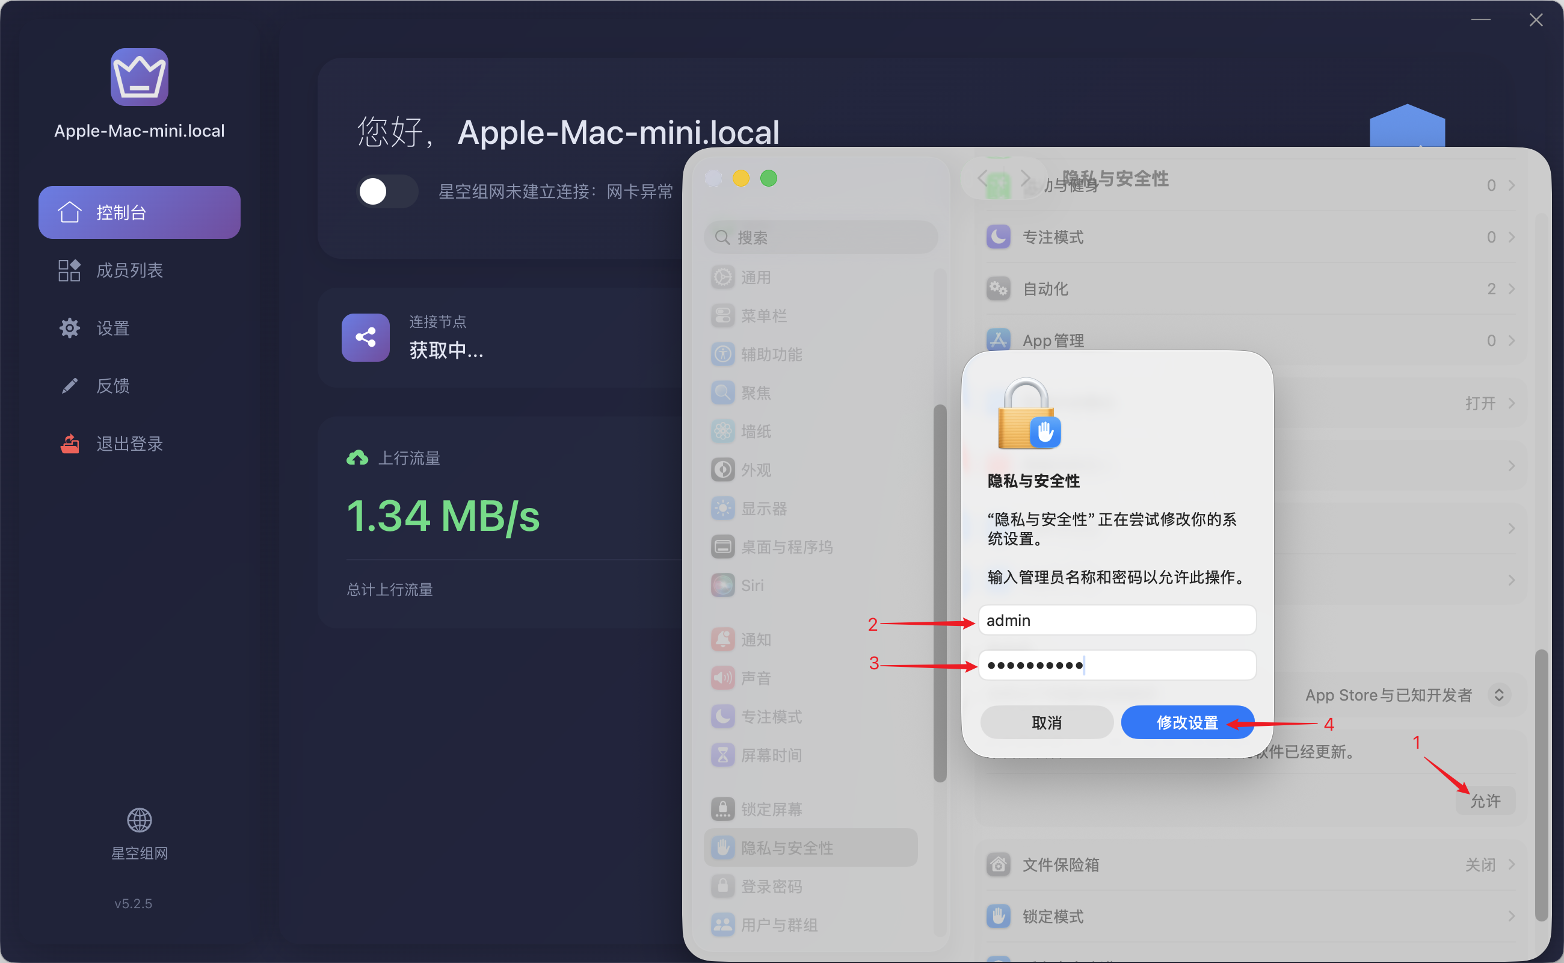Expand the 自动化 settings row
The width and height of the screenshot is (1564, 963).
tap(1512, 288)
